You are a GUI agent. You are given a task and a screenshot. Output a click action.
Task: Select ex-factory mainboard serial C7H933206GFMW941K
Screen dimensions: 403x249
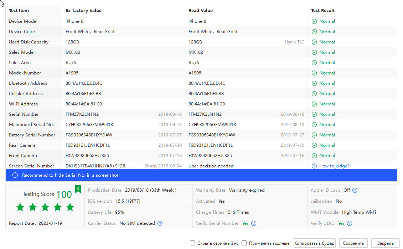click(x=89, y=125)
